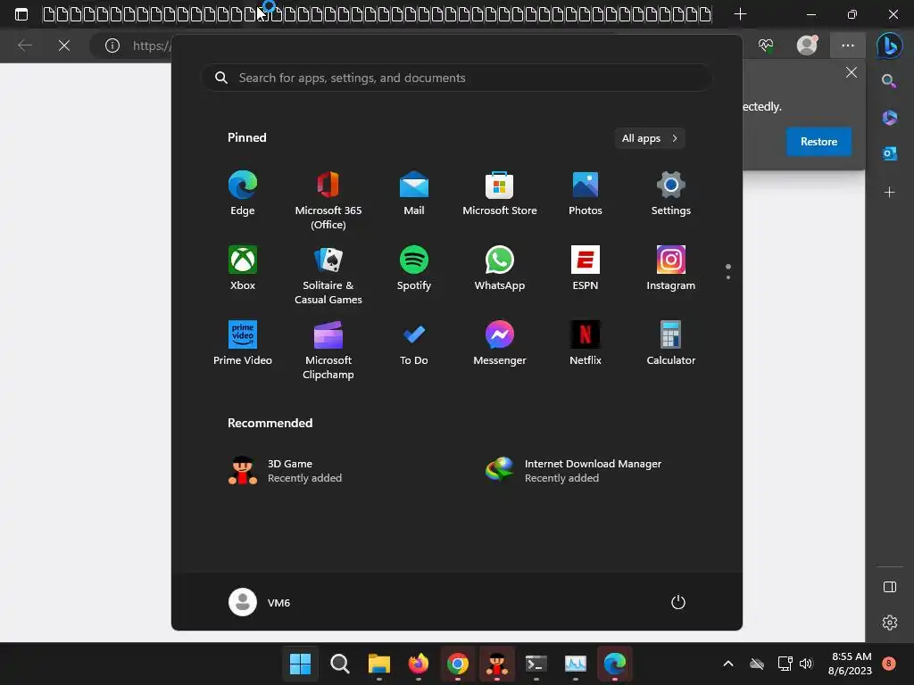Image resolution: width=914 pixels, height=685 pixels.
Task: View site information icon in address bar
Action: tap(112, 45)
